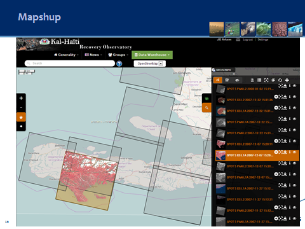Select the SPOT 5 XS L1A 2007-12-22 thumbnail

tap(220, 111)
